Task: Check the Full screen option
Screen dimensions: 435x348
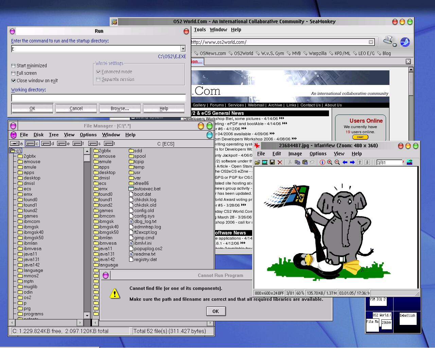Action: coord(14,73)
